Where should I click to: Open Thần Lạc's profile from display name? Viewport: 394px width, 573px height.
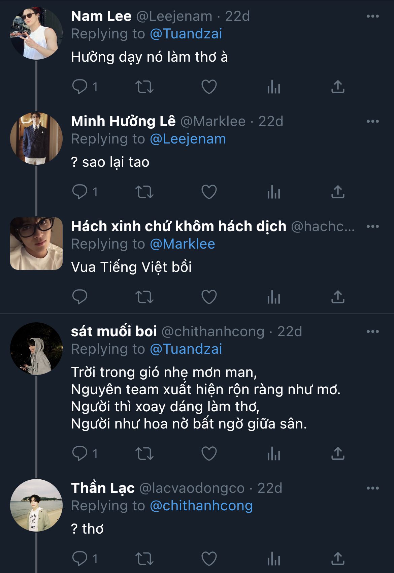pos(103,488)
